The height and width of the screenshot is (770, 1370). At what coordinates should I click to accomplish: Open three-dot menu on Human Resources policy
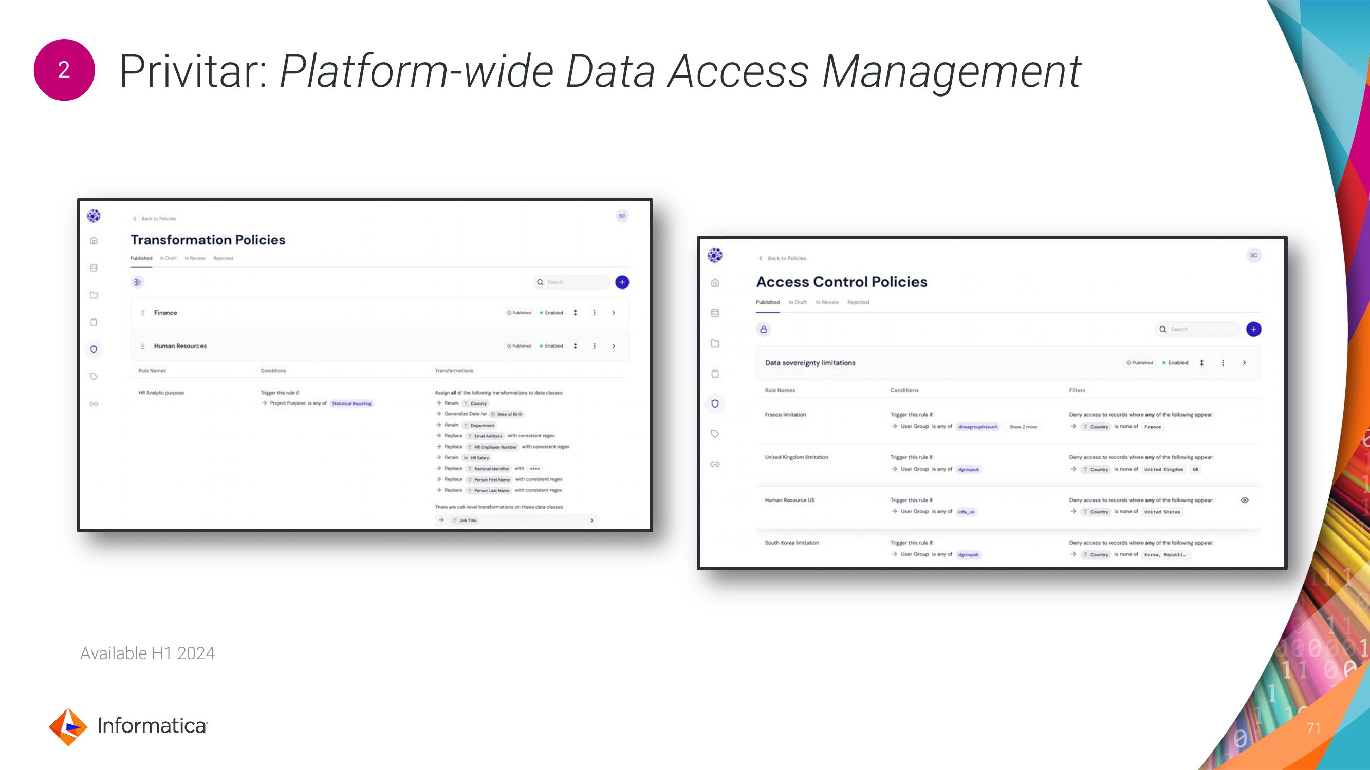tap(595, 346)
